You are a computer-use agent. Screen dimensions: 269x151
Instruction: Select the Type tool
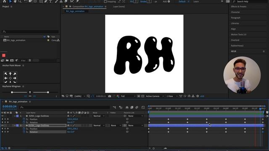[x=50, y=1]
